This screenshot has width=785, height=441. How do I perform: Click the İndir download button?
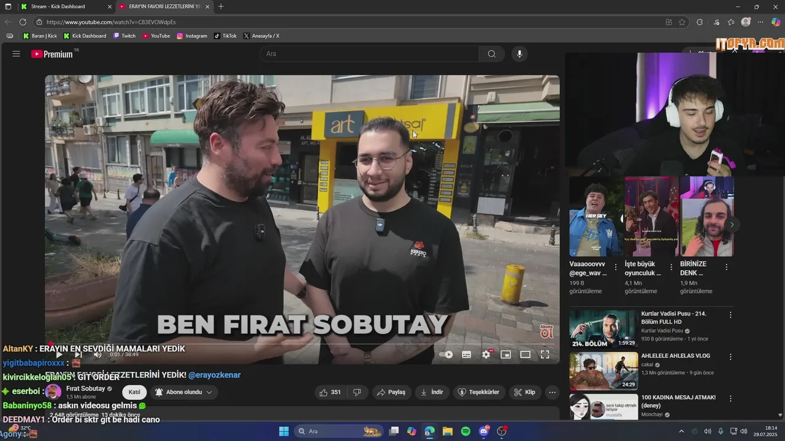point(432,392)
